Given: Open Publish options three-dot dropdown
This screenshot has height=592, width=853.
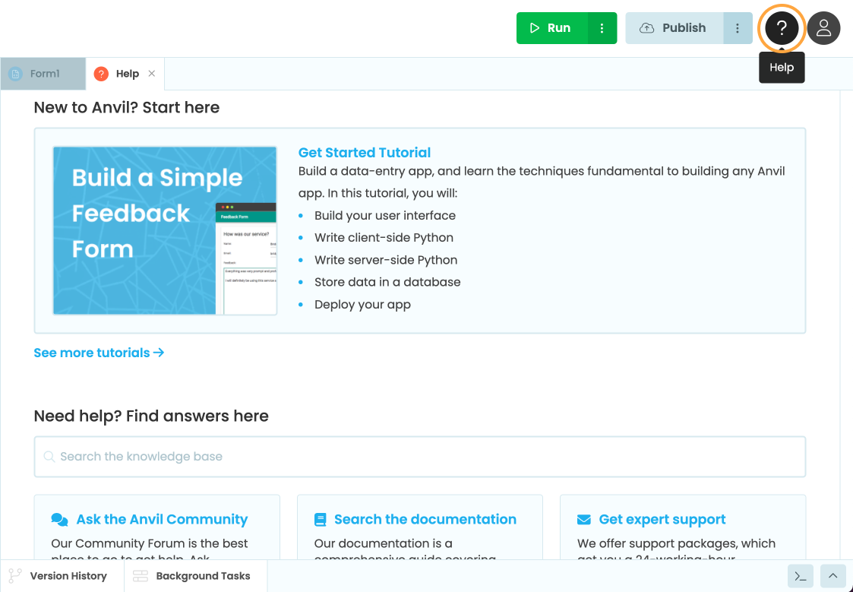Looking at the screenshot, I should (x=738, y=28).
